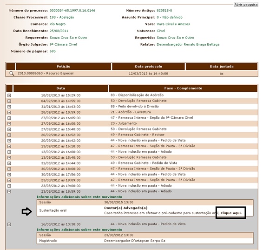This screenshot has width=263, height=250.
Task: Open the magnifier icon for Recurso Especial petition
Action: pos(12,74)
